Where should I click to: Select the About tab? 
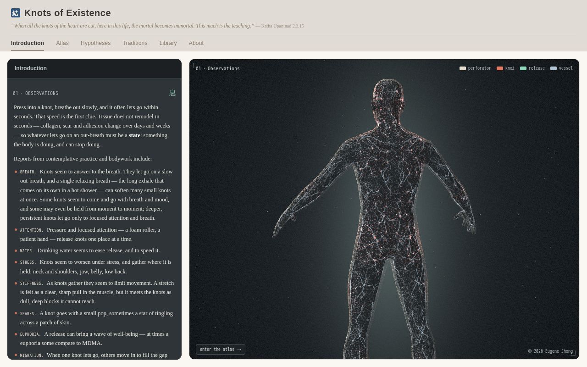(196, 43)
